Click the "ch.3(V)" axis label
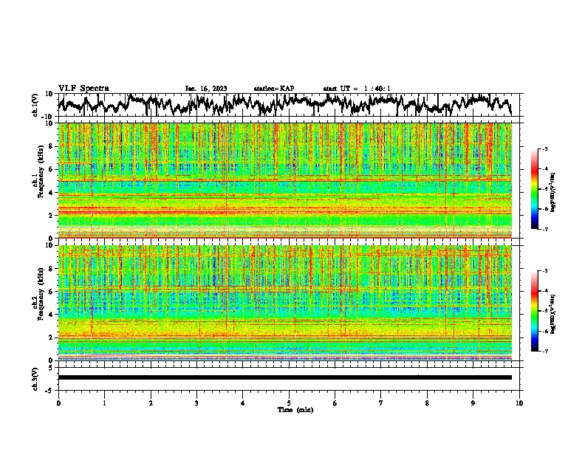This screenshot has width=585, height=452. (35, 379)
